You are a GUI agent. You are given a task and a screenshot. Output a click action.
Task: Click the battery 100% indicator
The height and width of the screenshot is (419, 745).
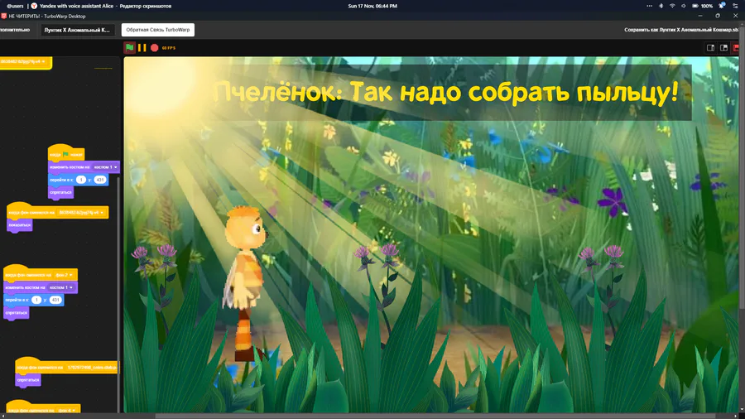pos(702,6)
